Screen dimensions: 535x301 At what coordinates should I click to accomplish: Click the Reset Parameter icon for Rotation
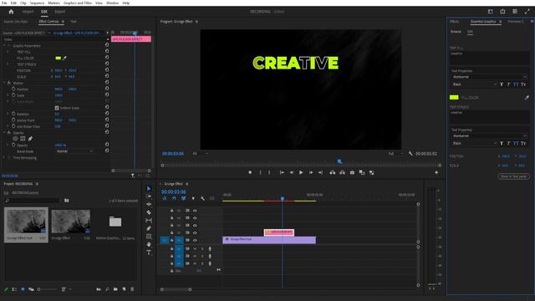coord(107,114)
